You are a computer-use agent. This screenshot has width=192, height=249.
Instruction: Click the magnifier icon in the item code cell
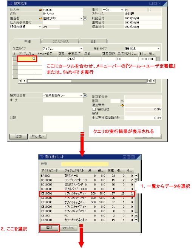pos(34,59)
